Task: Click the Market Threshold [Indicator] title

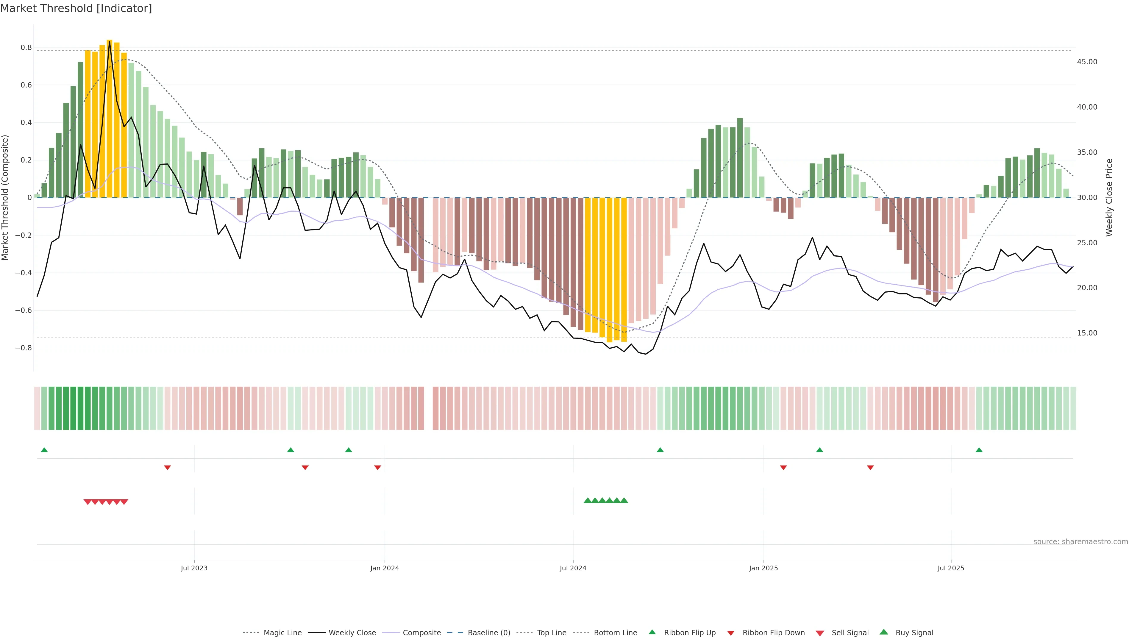Action: [76, 8]
